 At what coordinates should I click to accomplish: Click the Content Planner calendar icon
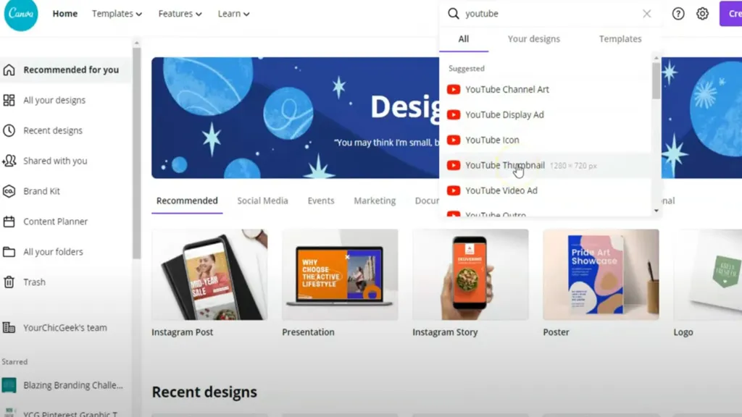[9, 222]
